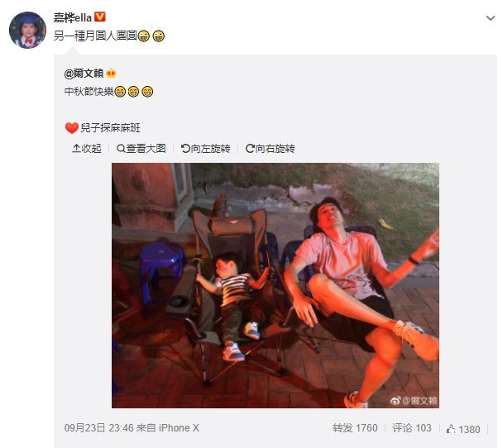Click the expanded photo of chairs
The width and height of the screenshot is (503, 448).
pos(275,285)
